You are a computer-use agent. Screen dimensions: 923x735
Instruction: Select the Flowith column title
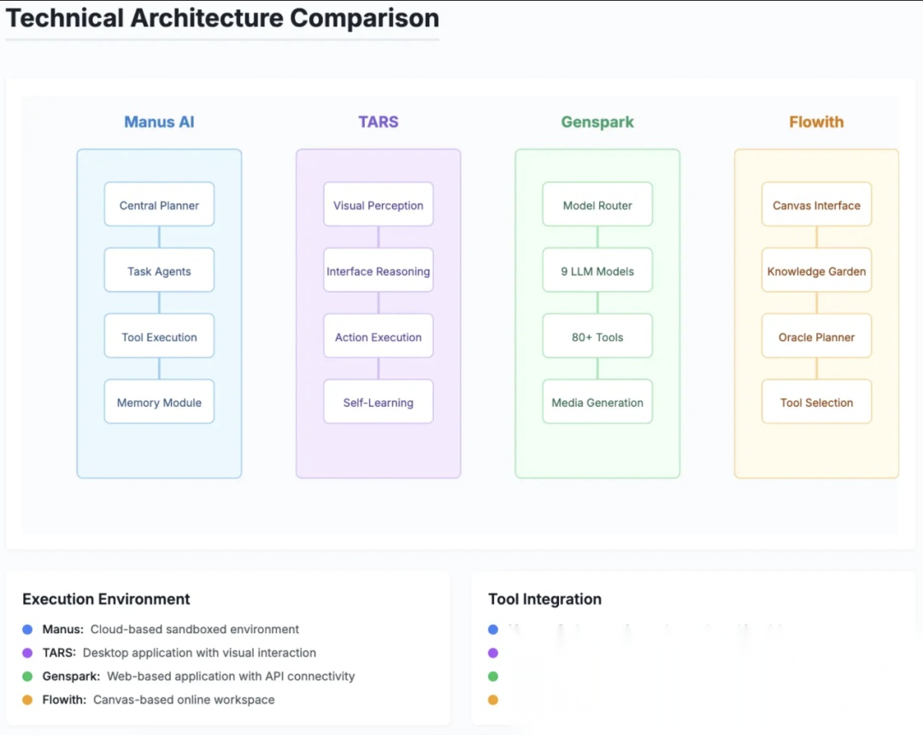(816, 122)
